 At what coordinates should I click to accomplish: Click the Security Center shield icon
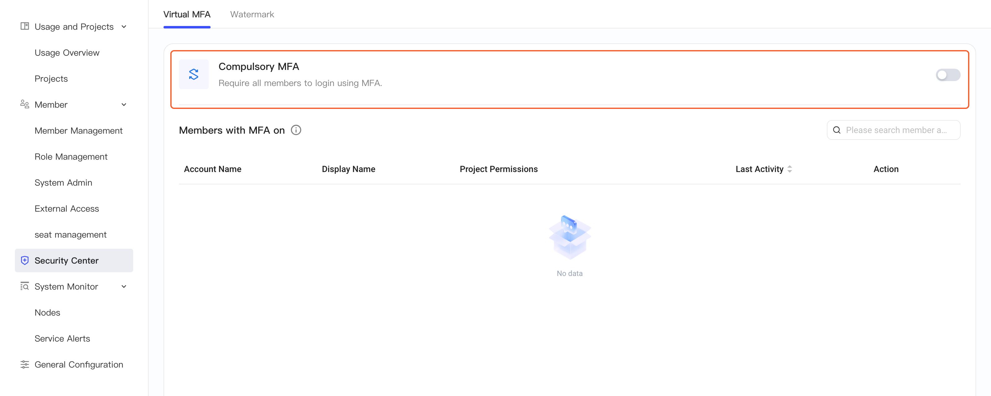point(25,260)
